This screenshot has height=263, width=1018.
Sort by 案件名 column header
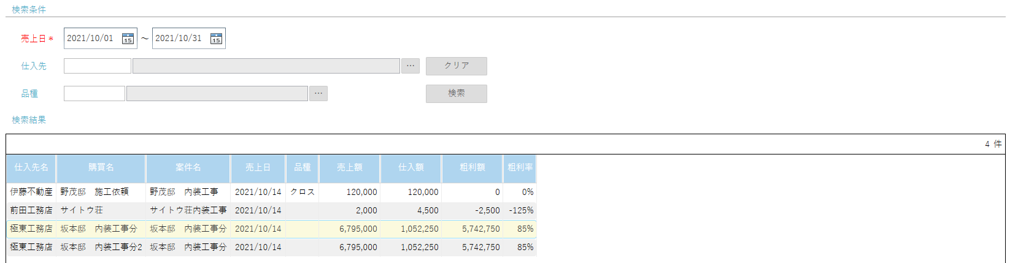pyautogui.click(x=188, y=167)
